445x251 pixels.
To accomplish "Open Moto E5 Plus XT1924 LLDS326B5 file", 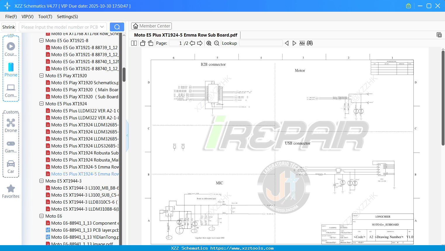I will click(x=82, y=146).
